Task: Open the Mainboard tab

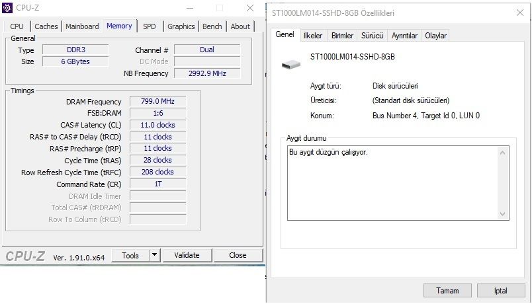Action: coord(82,26)
